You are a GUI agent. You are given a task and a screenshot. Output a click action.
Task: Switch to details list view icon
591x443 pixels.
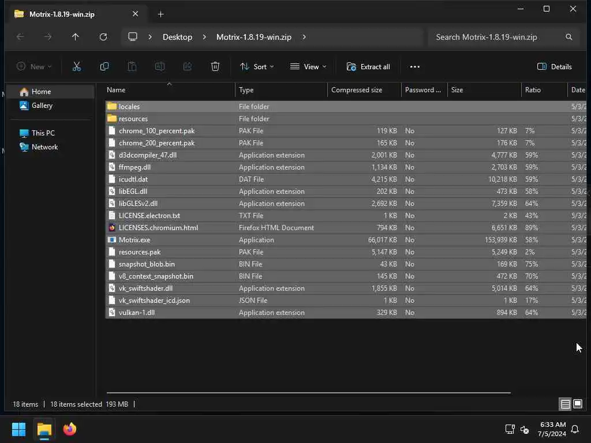coord(565,404)
